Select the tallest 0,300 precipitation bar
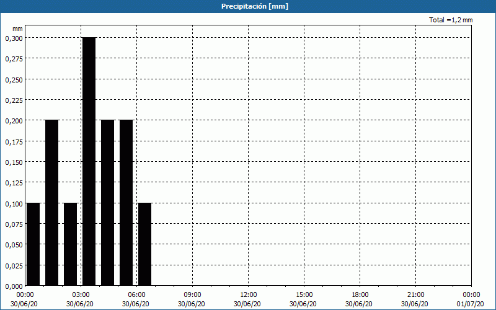Screen dimensions: 496x310 89,161
